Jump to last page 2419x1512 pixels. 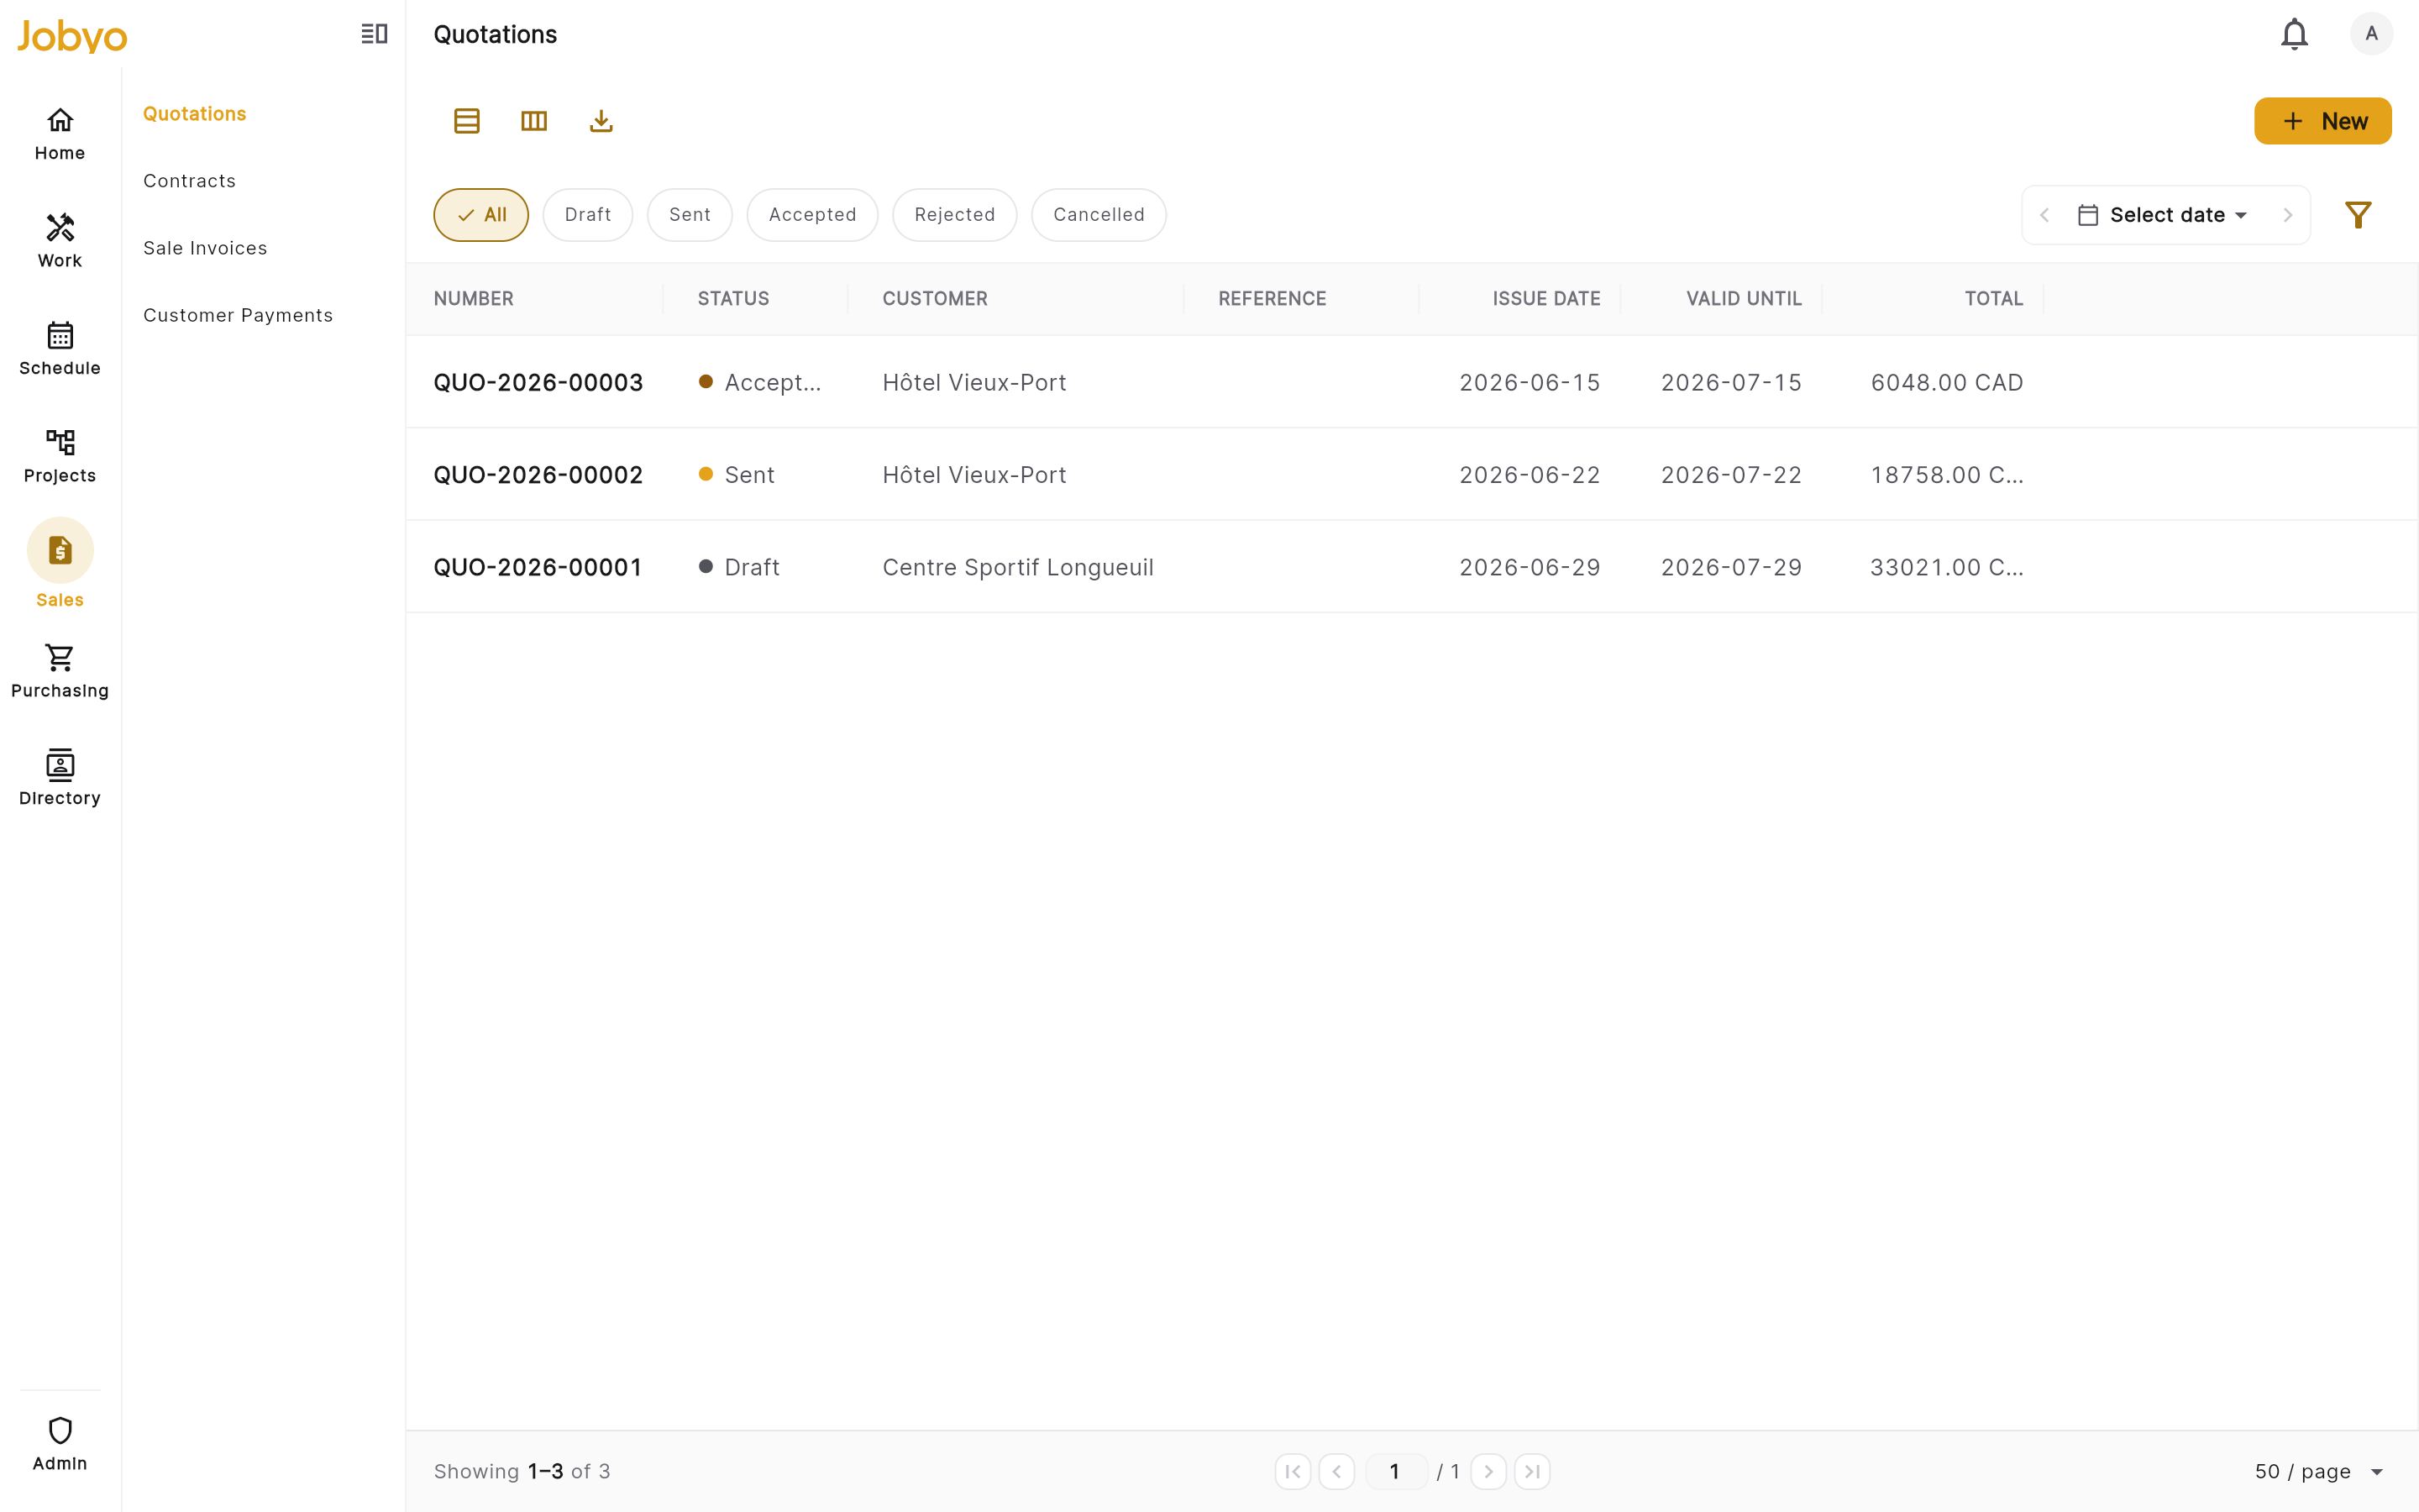point(1532,1471)
